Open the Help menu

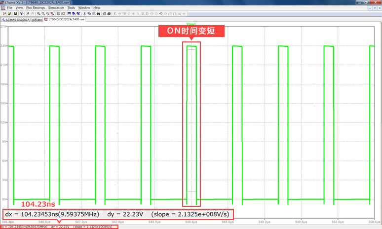[x=97, y=8]
